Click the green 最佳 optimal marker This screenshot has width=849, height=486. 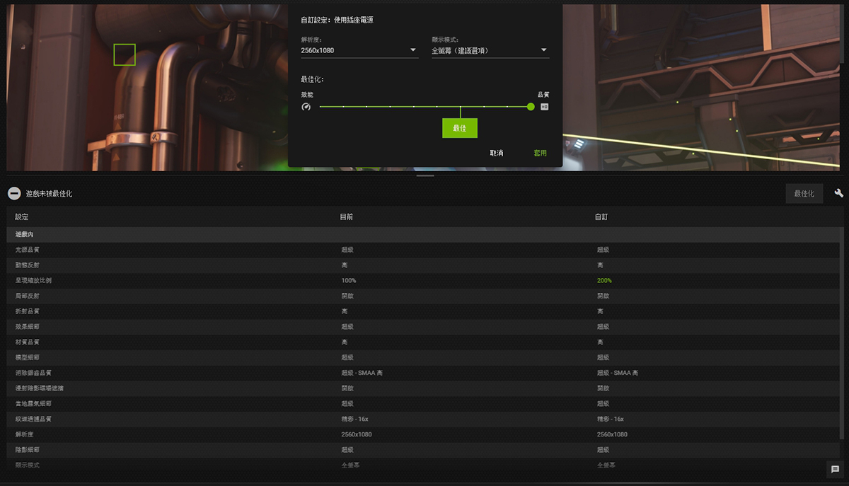460,128
